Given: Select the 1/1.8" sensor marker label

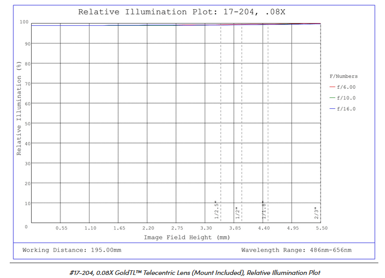Looking at the screenshot, I should pyautogui.click(x=265, y=210).
